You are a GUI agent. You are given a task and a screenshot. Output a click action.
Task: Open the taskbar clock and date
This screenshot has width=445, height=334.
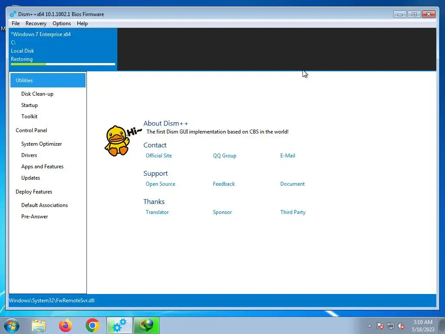(423, 326)
